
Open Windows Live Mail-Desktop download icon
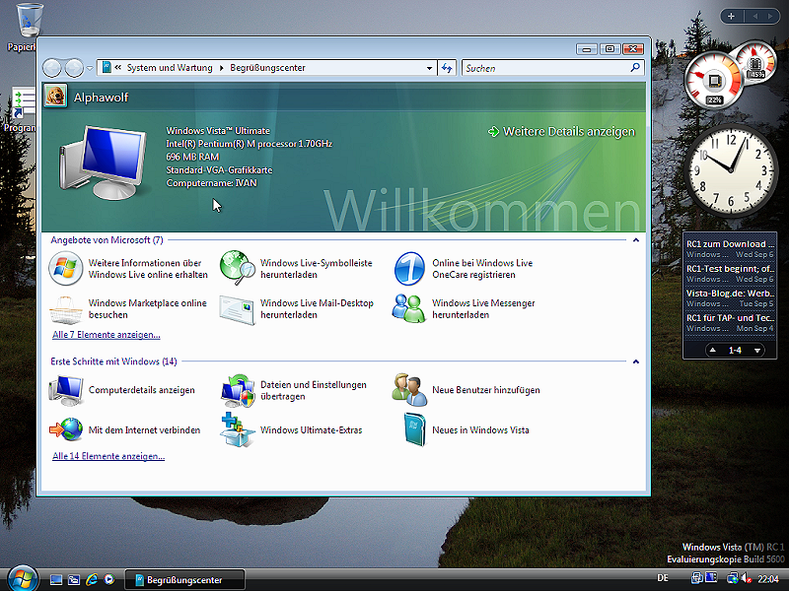pyautogui.click(x=238, y=309)
